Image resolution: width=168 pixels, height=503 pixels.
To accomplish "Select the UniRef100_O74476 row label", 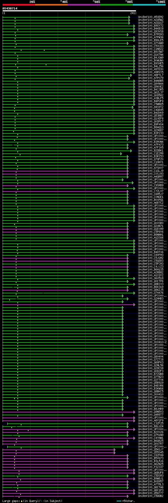I will [x=151, y=293].
